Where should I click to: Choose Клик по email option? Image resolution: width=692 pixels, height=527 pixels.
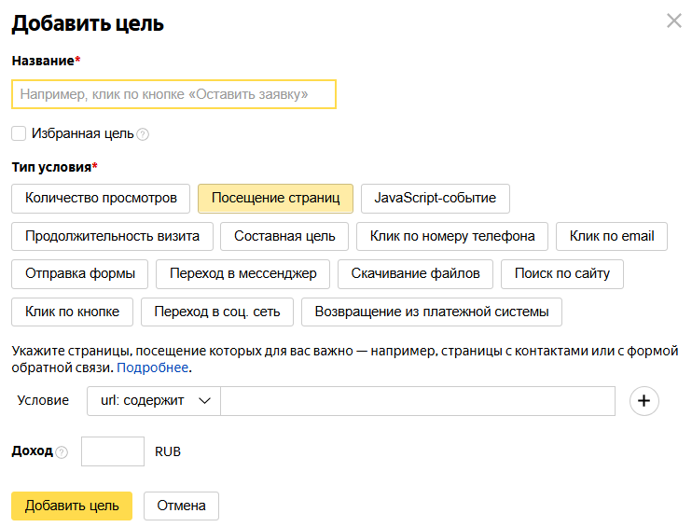(612, 236)
